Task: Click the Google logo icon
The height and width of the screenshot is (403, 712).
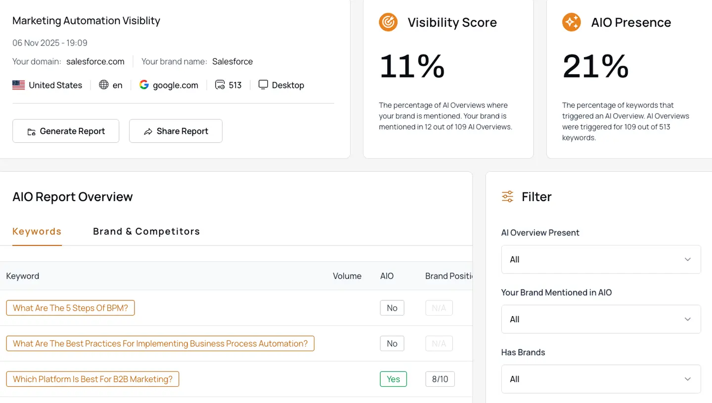Action: tap(144, 85)
